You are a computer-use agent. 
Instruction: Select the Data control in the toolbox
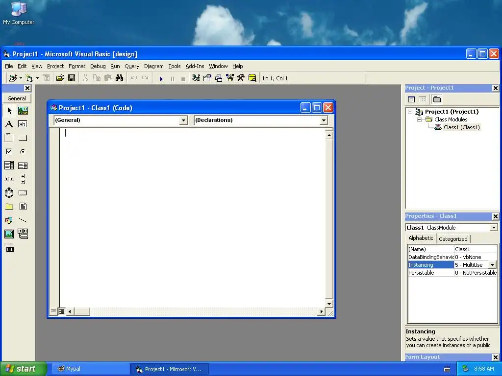pyautogui.click(x=23, y=234)
